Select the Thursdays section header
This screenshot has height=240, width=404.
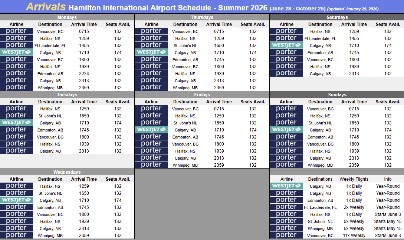pyautogui.click(x=202, y=17)
